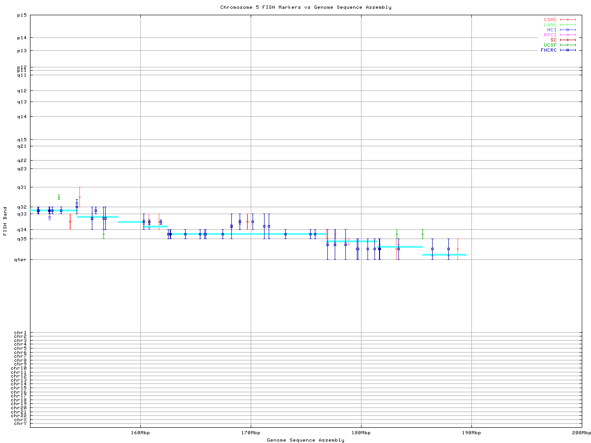Click the LANL legend marker symbol

[x=567, y=25]
